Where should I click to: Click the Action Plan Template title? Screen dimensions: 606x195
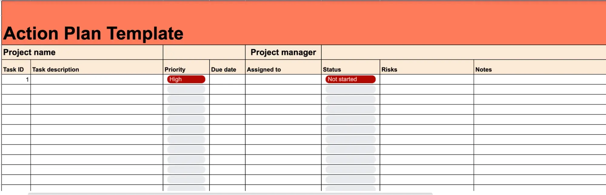[93, 33]
